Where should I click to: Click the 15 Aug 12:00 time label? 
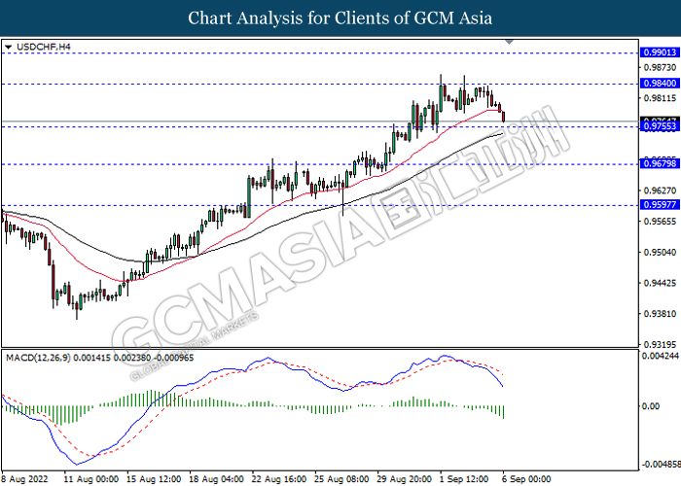coord(154,479)
